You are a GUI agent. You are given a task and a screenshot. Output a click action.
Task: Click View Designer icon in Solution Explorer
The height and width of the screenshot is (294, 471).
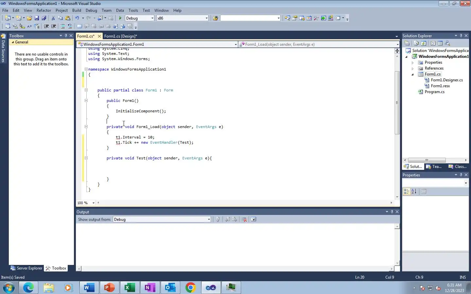pyautogui.click(x=440, y=43)
